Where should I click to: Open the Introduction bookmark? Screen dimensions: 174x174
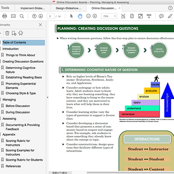point(10,49)
